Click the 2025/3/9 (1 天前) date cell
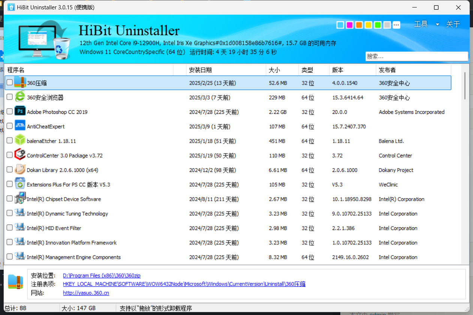Viewport: 473px width, 315px height. pyautogui.click(x=210, y=127)
